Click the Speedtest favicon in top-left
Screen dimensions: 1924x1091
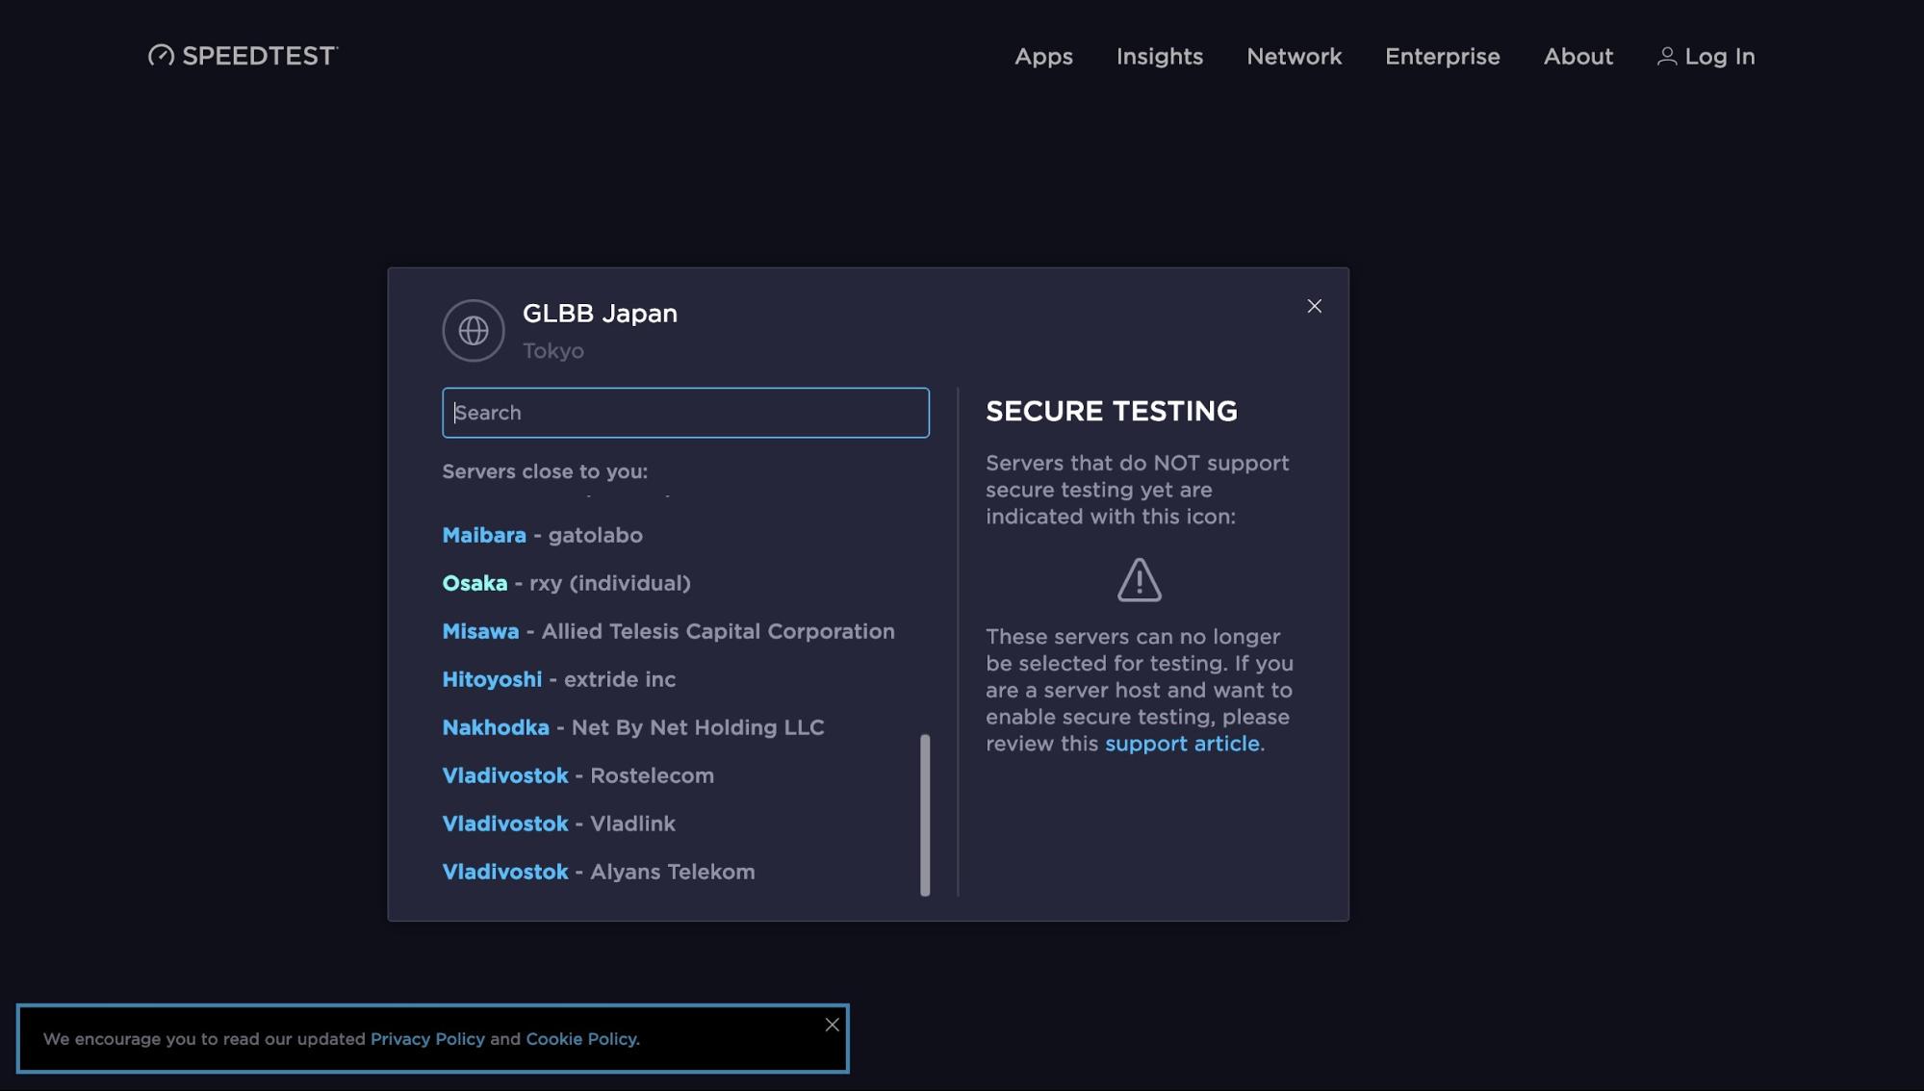[161, 56]
